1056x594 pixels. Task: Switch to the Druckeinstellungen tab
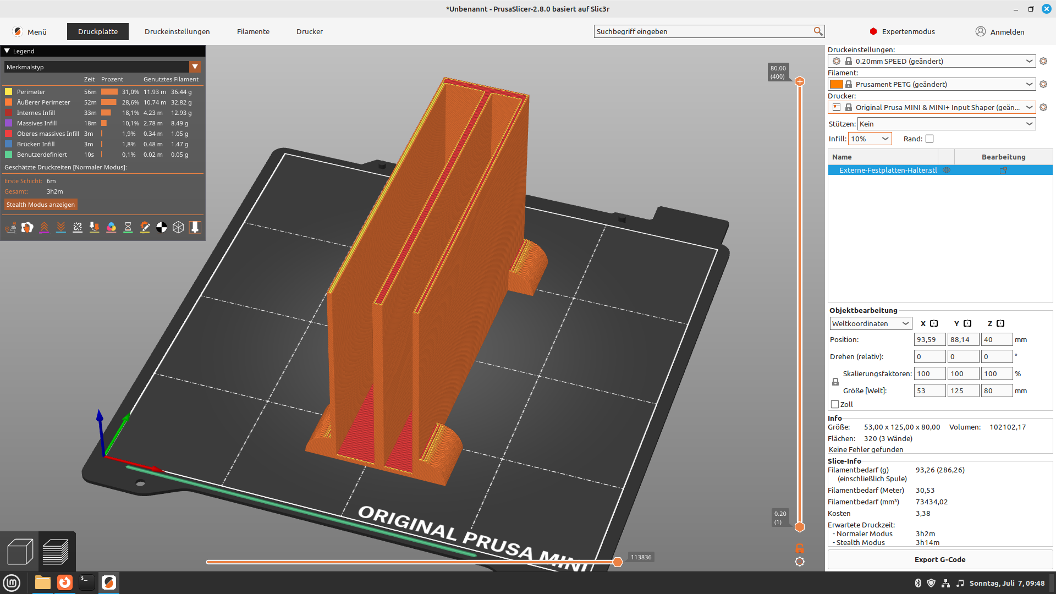pos(177,31)
